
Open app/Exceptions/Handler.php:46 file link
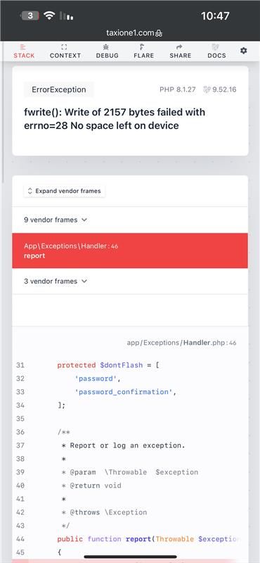coord(181,343)
